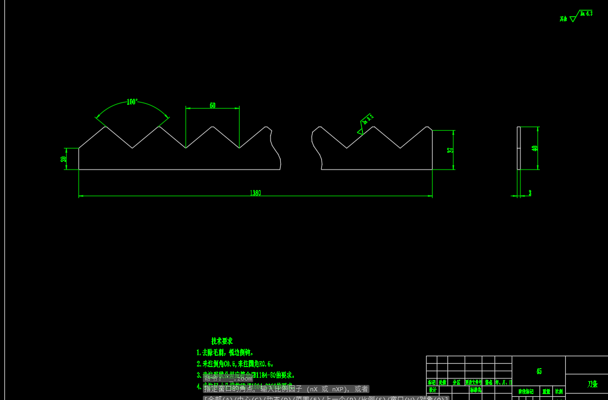The width and height of the screenshot is (608, 400).
Task: Pick the Ra 6.3 surface roughness symbol
Action: point(581,16)
